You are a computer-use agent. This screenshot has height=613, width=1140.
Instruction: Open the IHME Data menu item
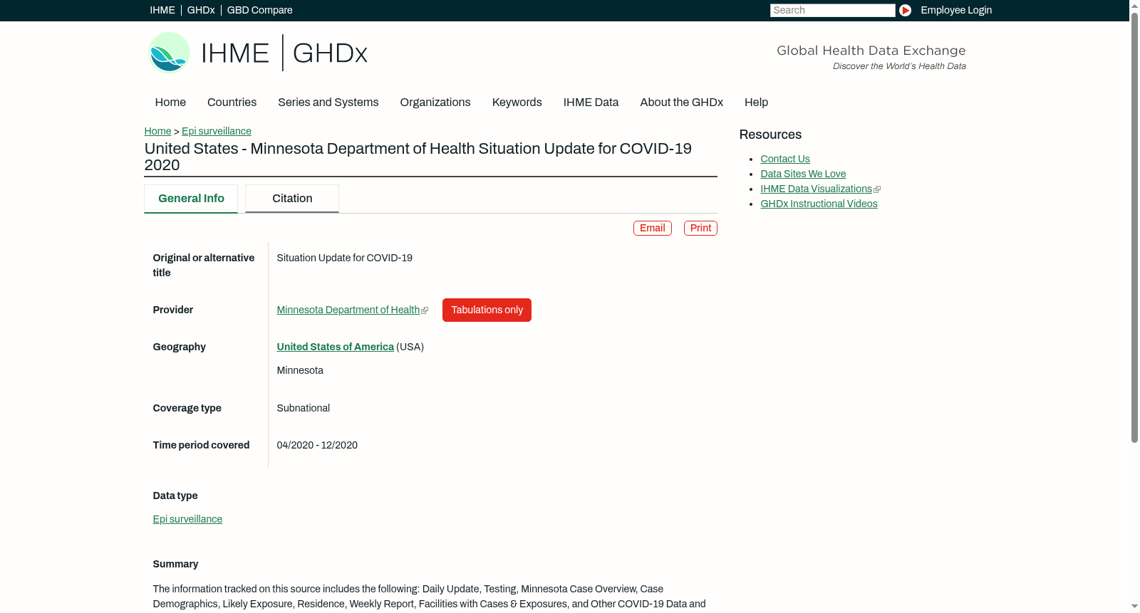[x=591, y=103]
